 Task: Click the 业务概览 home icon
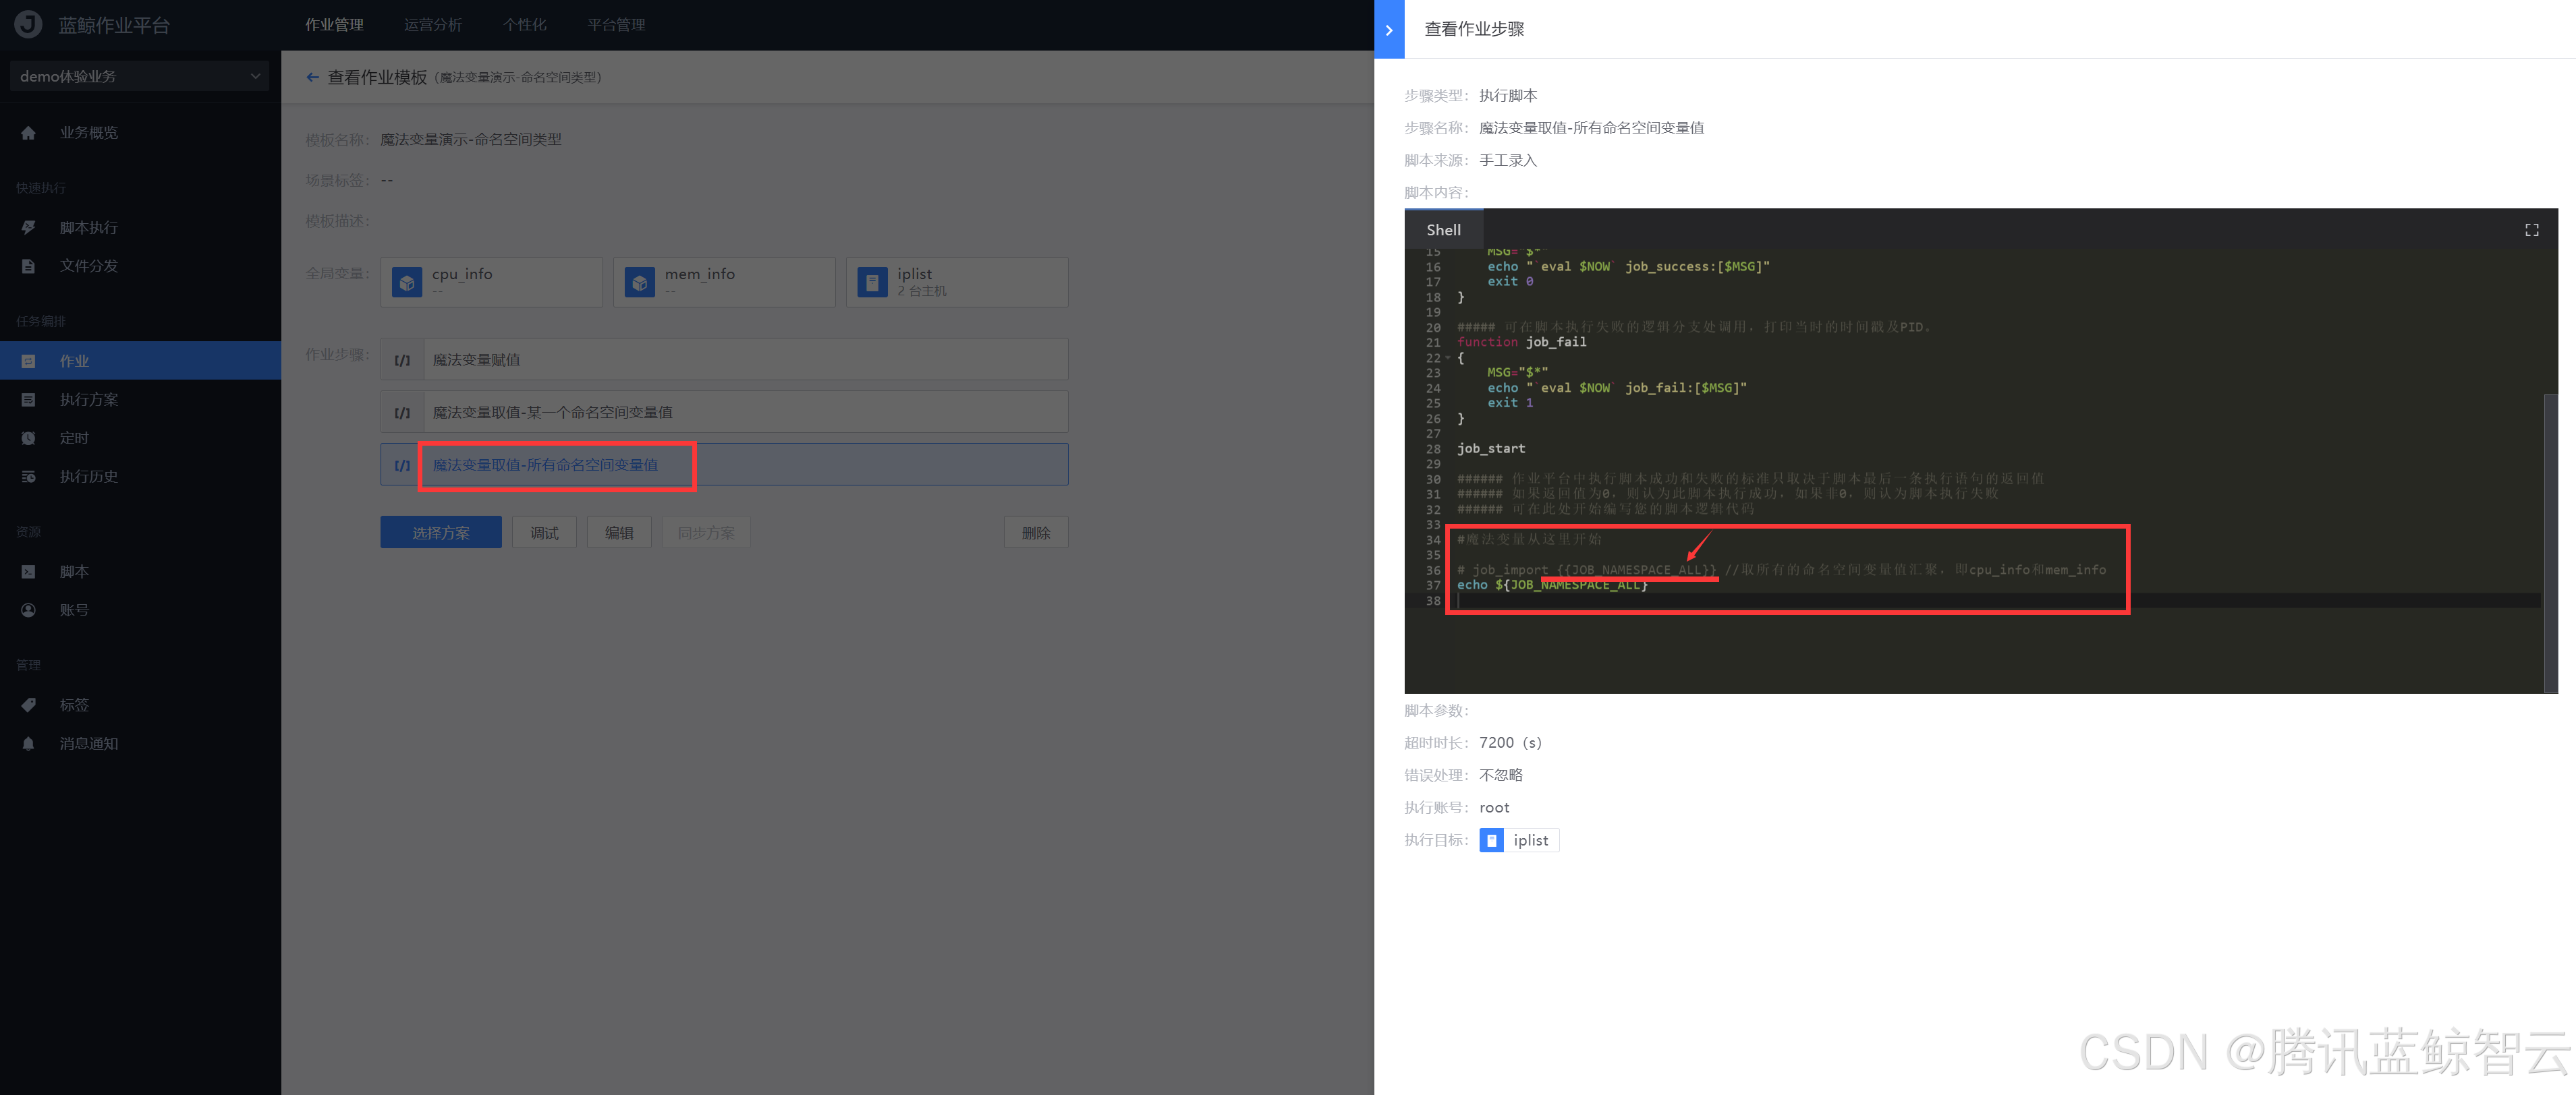(x=28, y=133)
